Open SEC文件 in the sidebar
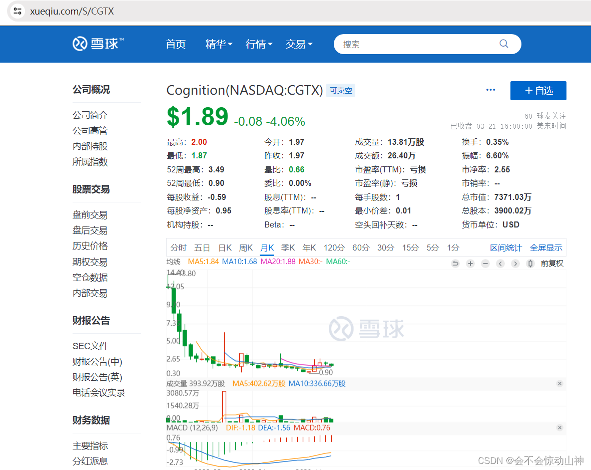 click(x=91, y=346)
